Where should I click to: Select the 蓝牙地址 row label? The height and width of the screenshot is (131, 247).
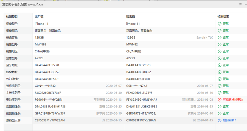click(12, 65)
